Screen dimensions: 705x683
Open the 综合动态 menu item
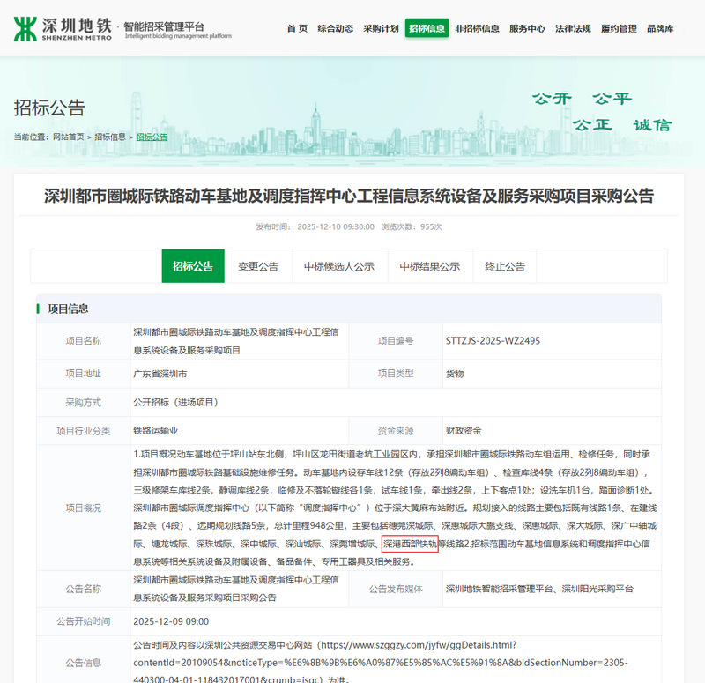tap(335, 29)
